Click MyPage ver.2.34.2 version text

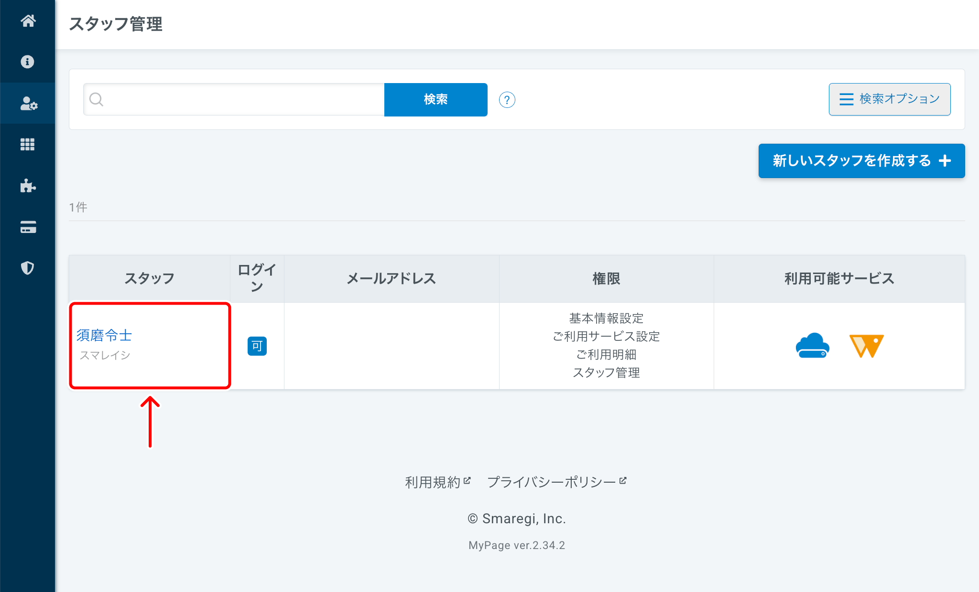click(x=517, y=545)
